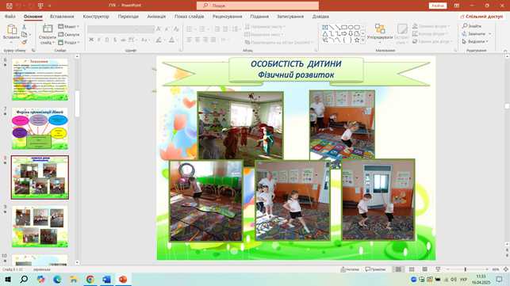Switch to Slide Sorter view icon
510x286 pixels.
coord(412,269)
